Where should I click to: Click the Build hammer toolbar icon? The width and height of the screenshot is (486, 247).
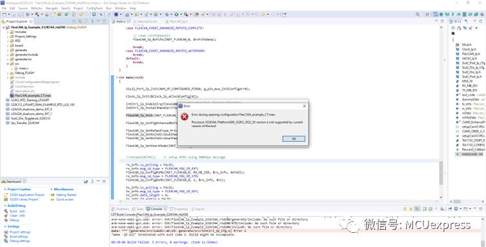pos(37,14)
